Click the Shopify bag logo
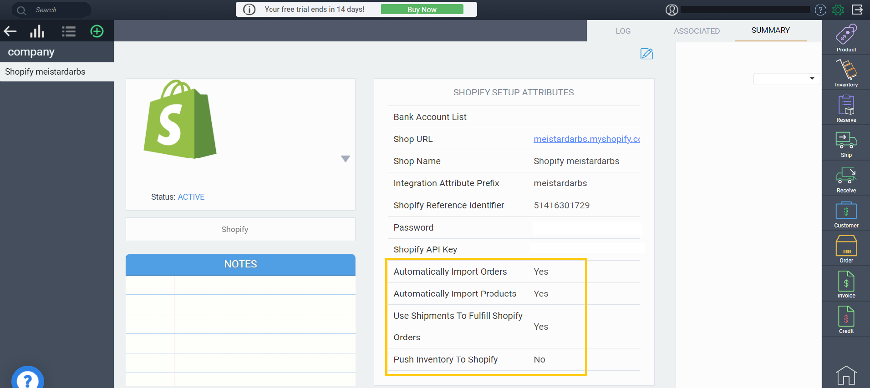This screenshot has width=870, height=388. click(x=180, y=119)
